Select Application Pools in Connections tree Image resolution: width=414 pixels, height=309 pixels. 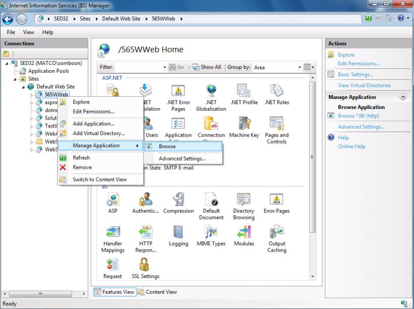[48, 71]
